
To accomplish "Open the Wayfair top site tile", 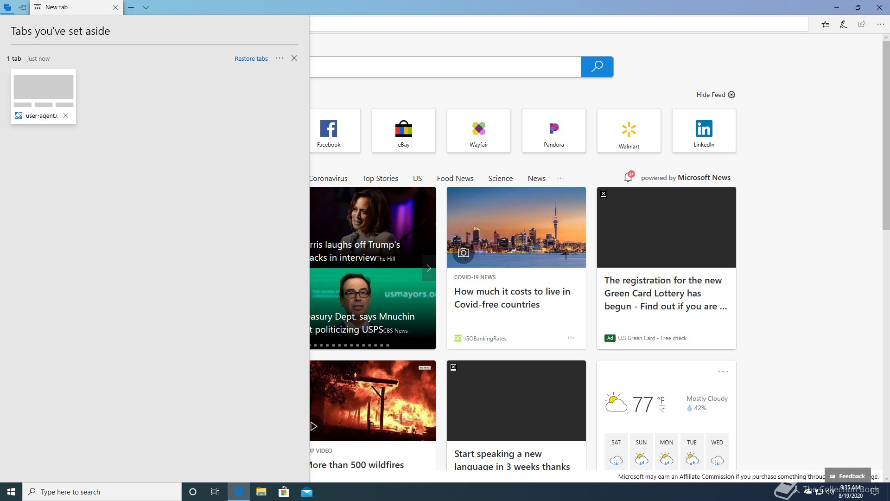I will [x=479, y=130].
